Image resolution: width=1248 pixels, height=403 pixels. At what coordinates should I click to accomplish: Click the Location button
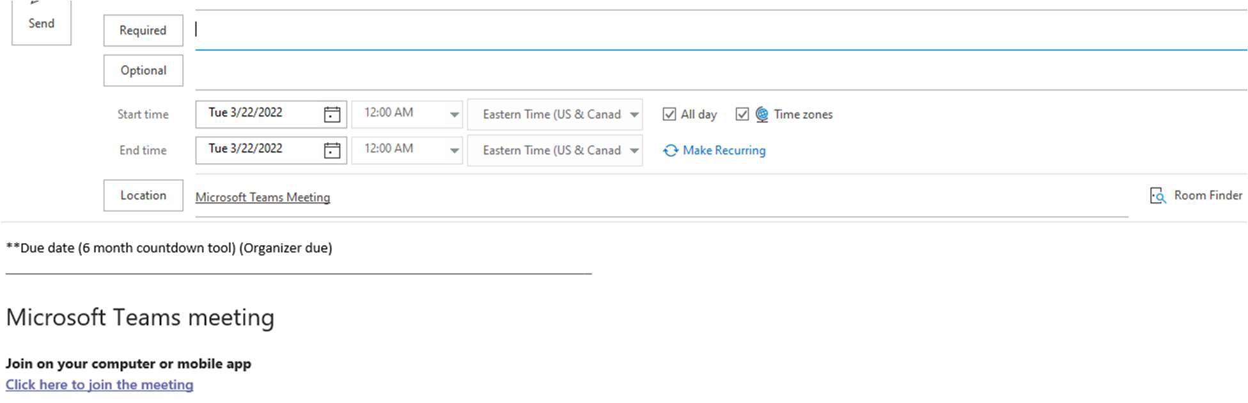pyautogui.click(x=143, y=195)
